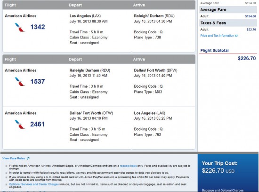Select flight number 1537
Screen dimensions: 259x192
coord(38,81)
